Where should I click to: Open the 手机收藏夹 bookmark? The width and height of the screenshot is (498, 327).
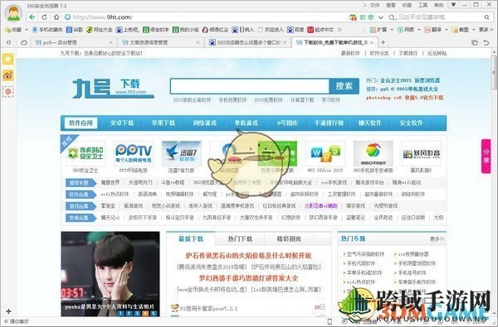click(47, 30)
